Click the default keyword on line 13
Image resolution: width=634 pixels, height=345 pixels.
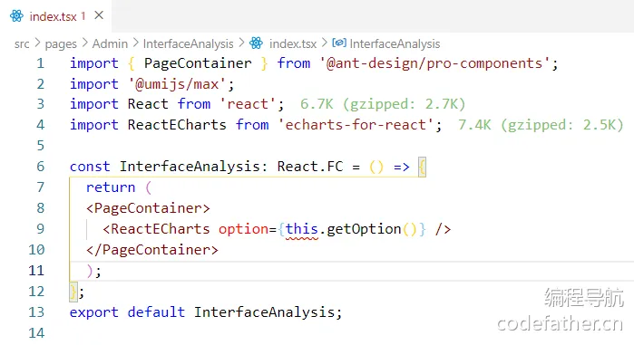point(156,311)
